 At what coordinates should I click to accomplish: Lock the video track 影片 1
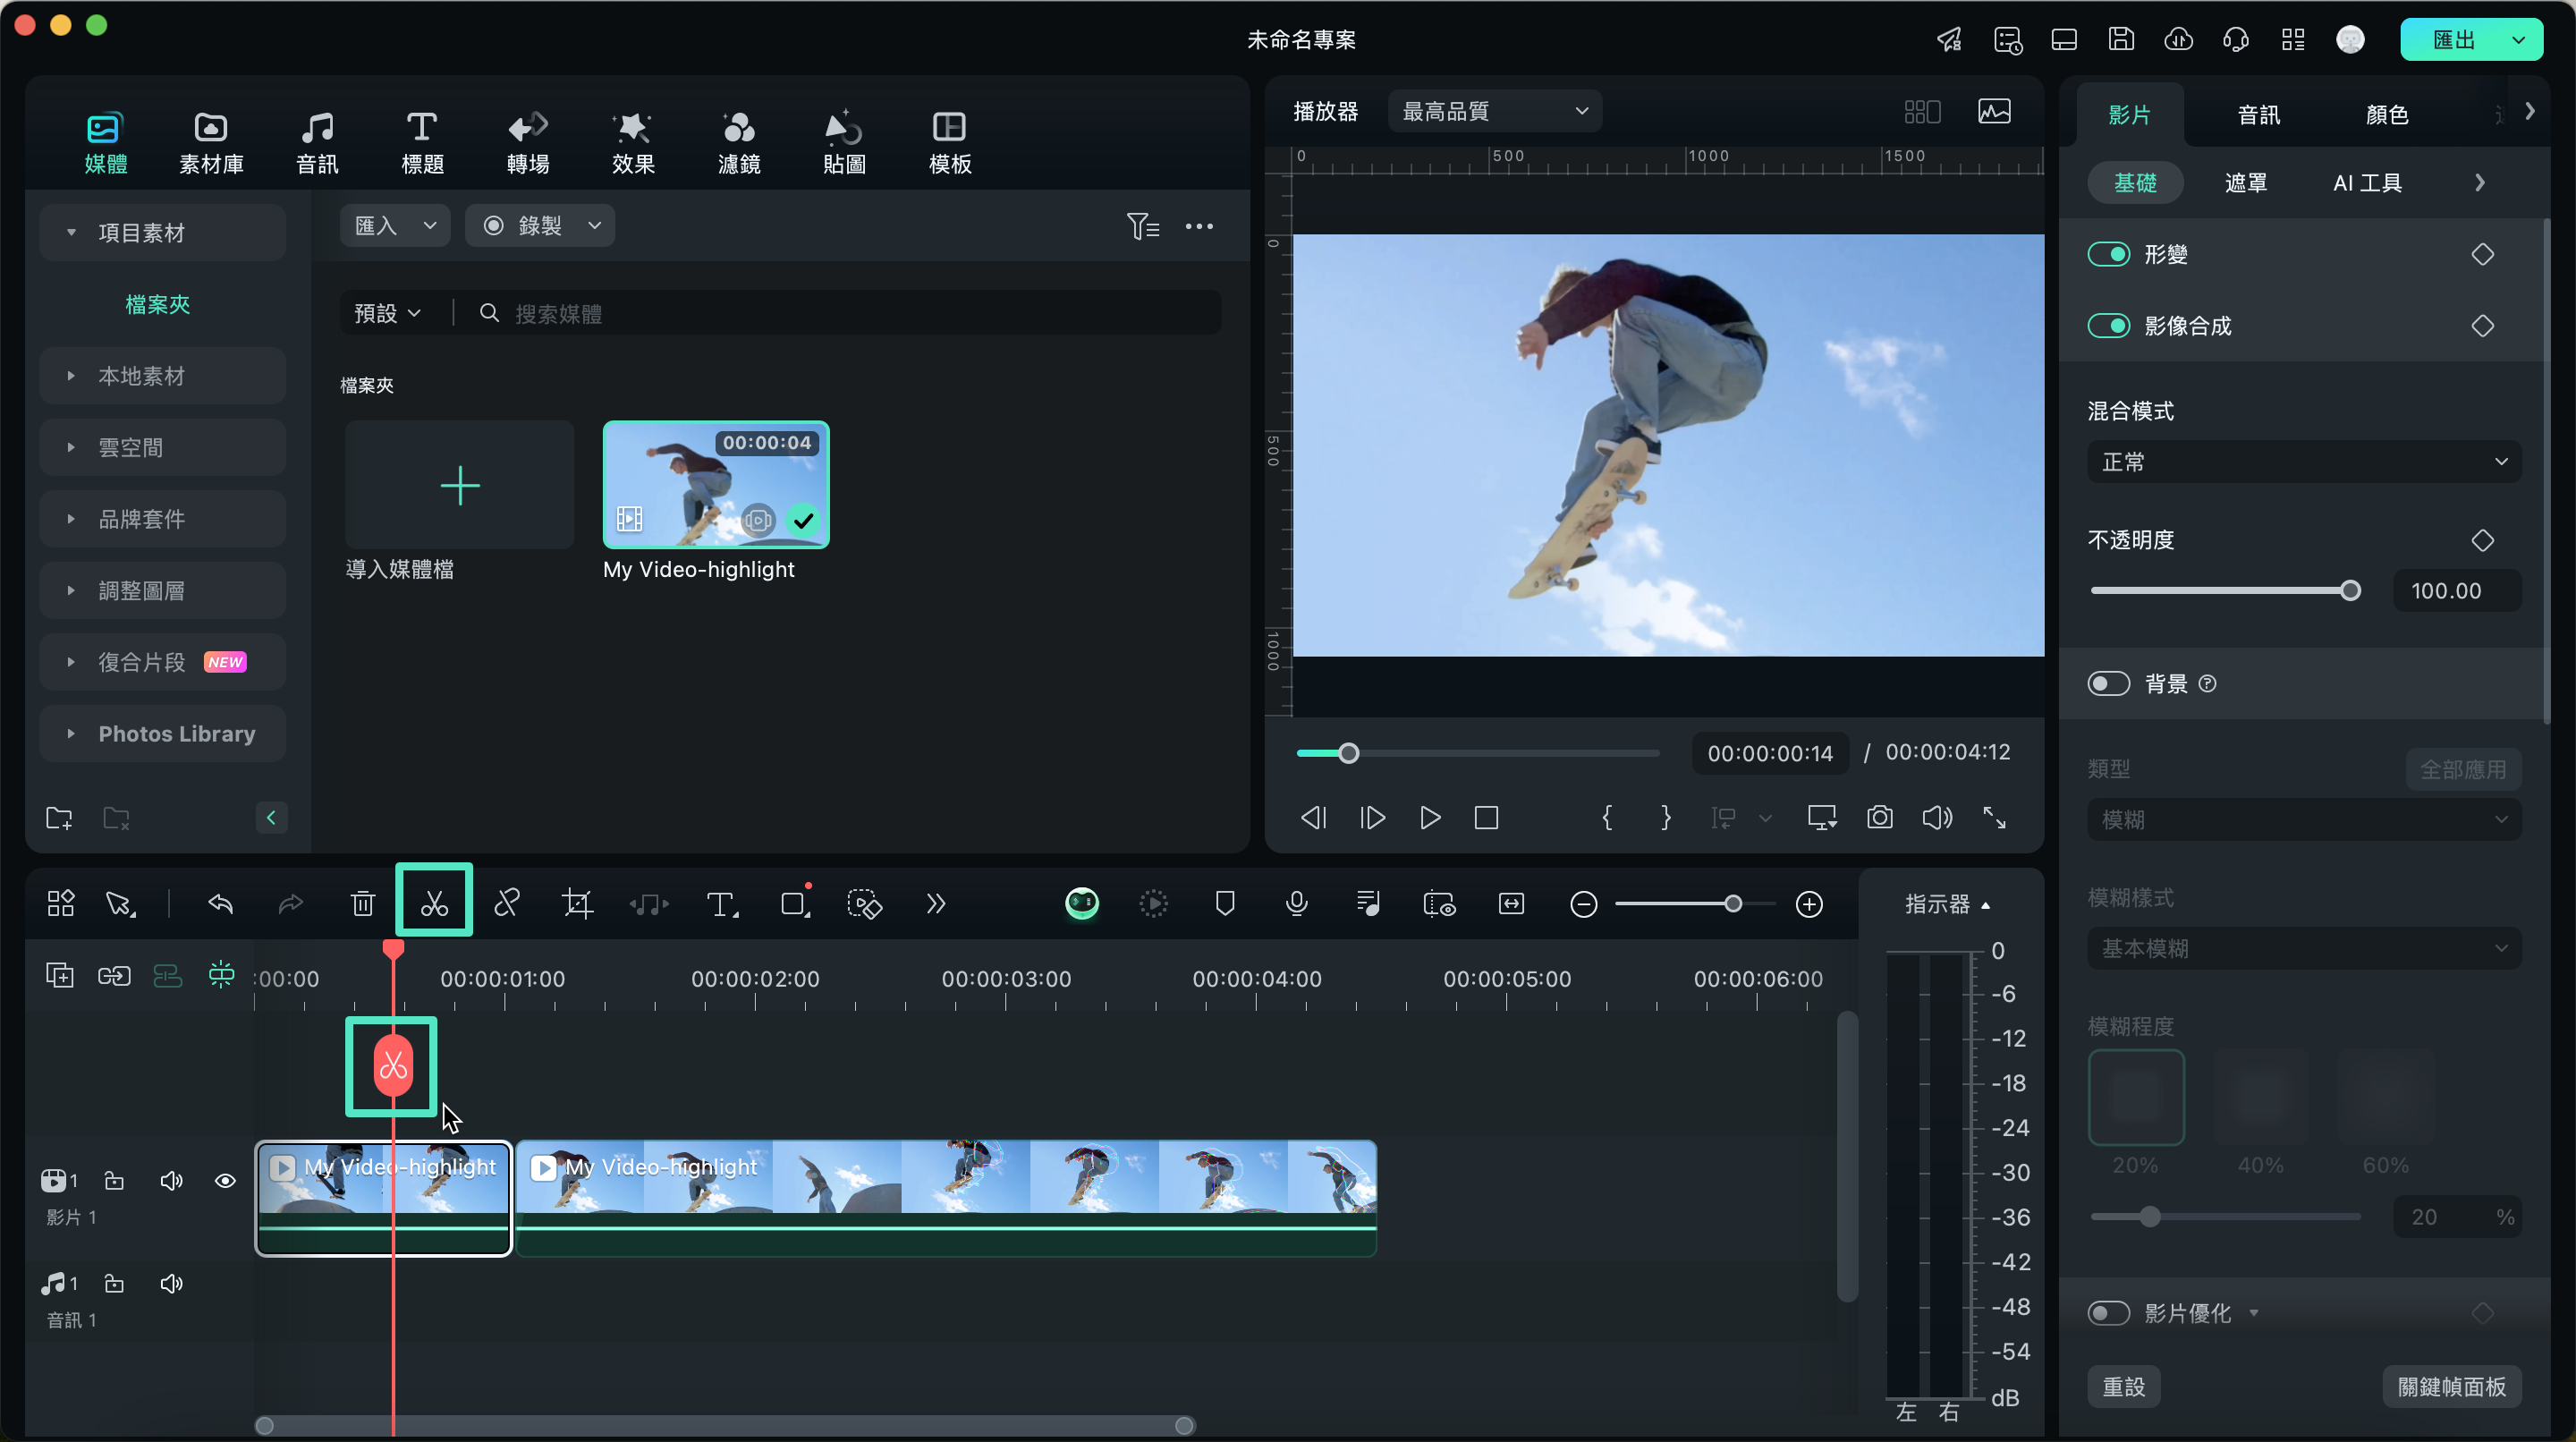(x=114, y=1181)
